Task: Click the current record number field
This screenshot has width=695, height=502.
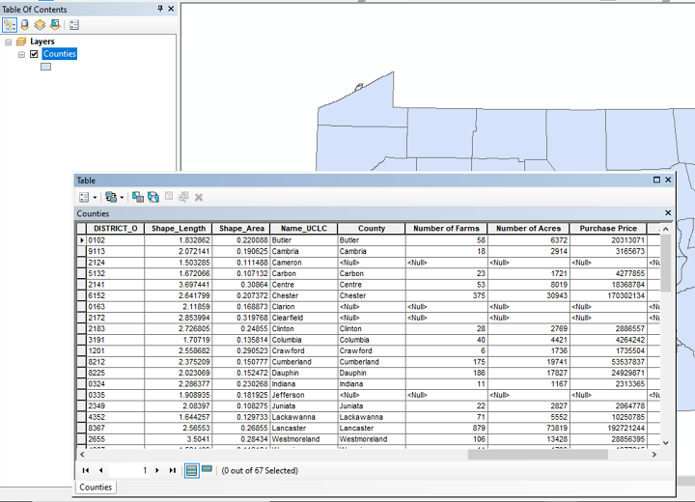Action: (130, 470)
